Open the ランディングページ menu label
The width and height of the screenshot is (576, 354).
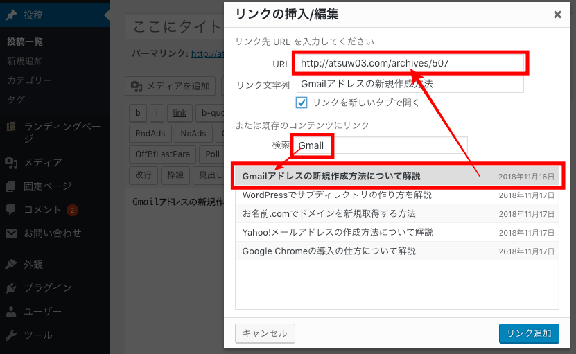(x=62, y=132)
